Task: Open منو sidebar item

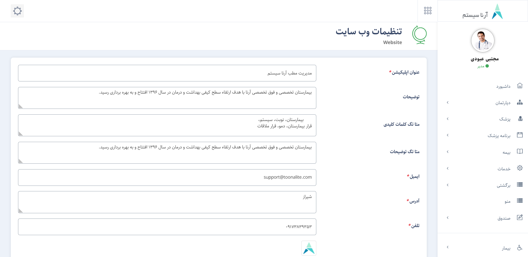Action: tap(483, 201)
